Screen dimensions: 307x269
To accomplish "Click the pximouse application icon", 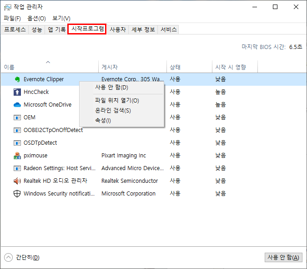I will pos(17,156).
